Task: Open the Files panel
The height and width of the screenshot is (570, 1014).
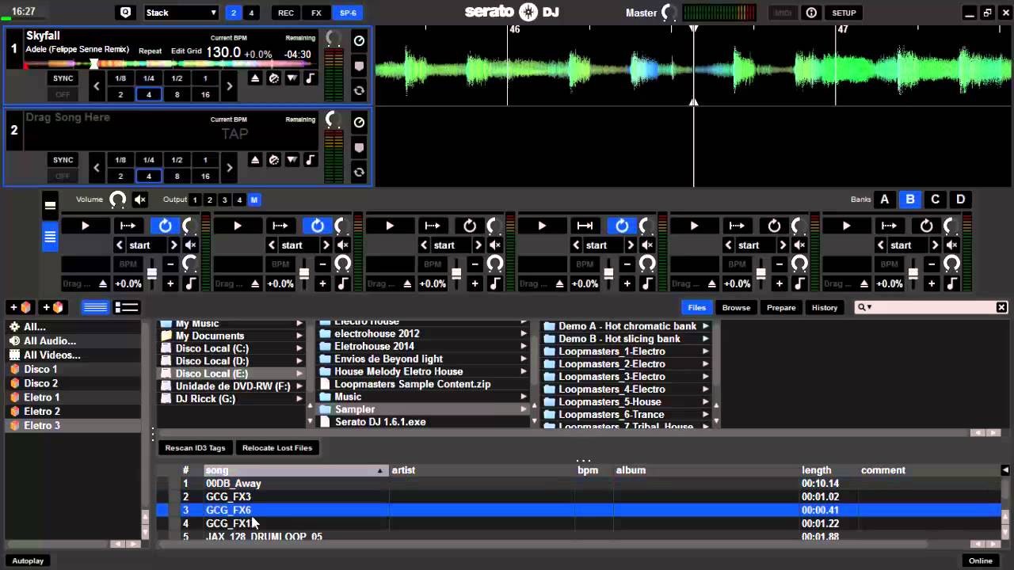Action: click(696, 307)
